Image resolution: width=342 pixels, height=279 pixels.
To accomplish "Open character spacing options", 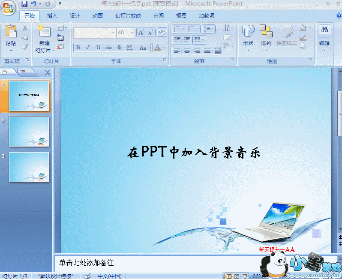I will coord(131,47).
